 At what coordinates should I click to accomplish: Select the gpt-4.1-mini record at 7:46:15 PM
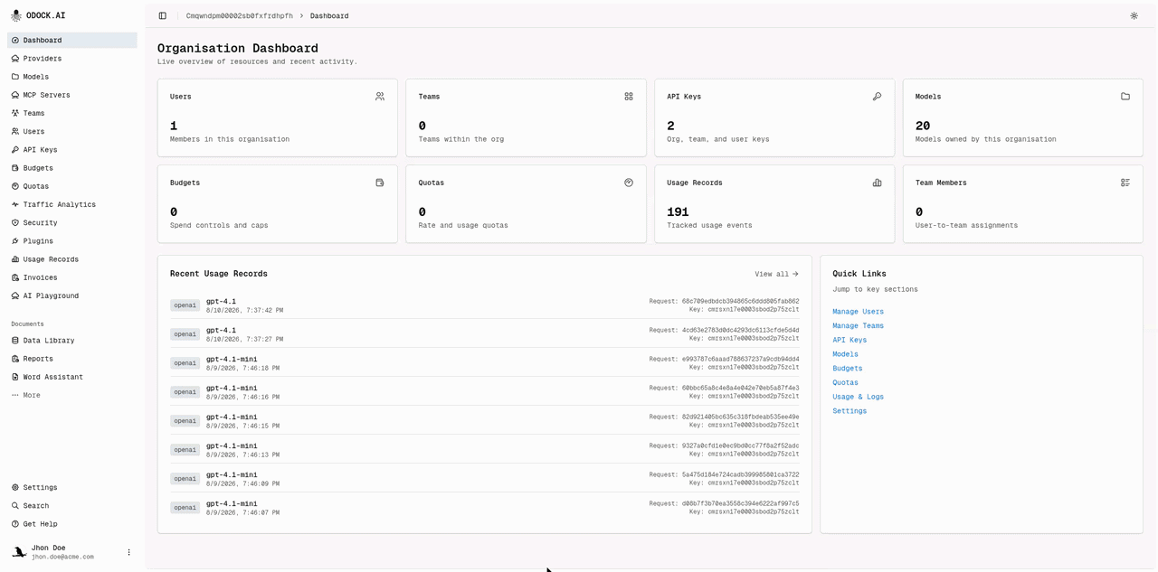click(484, 421)
